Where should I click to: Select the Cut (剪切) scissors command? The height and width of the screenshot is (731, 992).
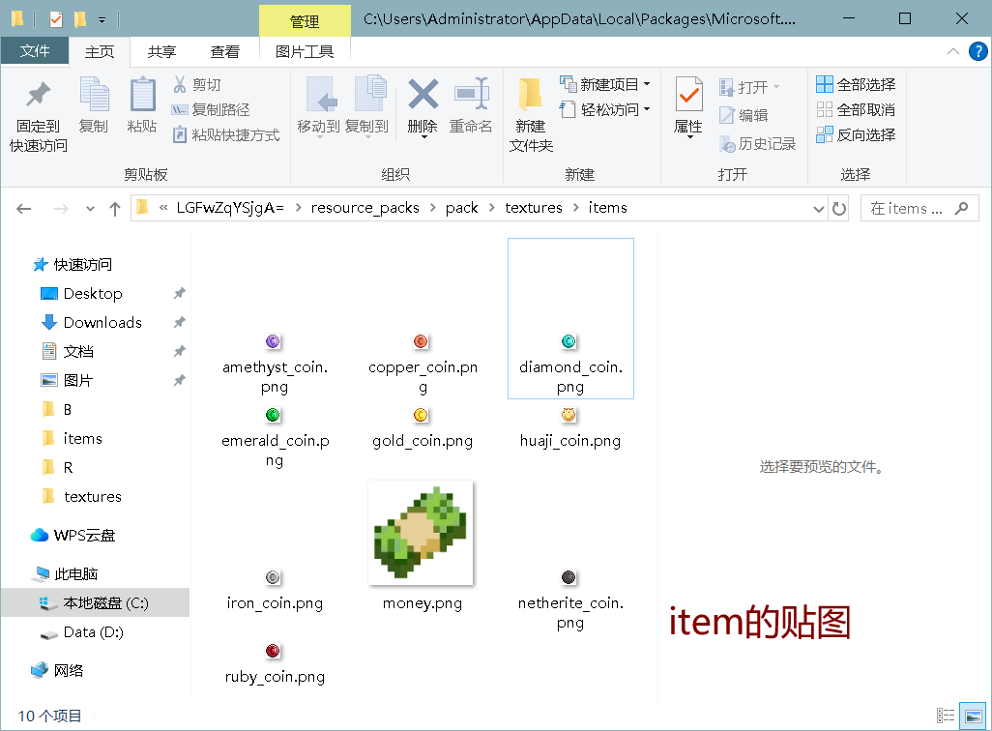[196, 85]
